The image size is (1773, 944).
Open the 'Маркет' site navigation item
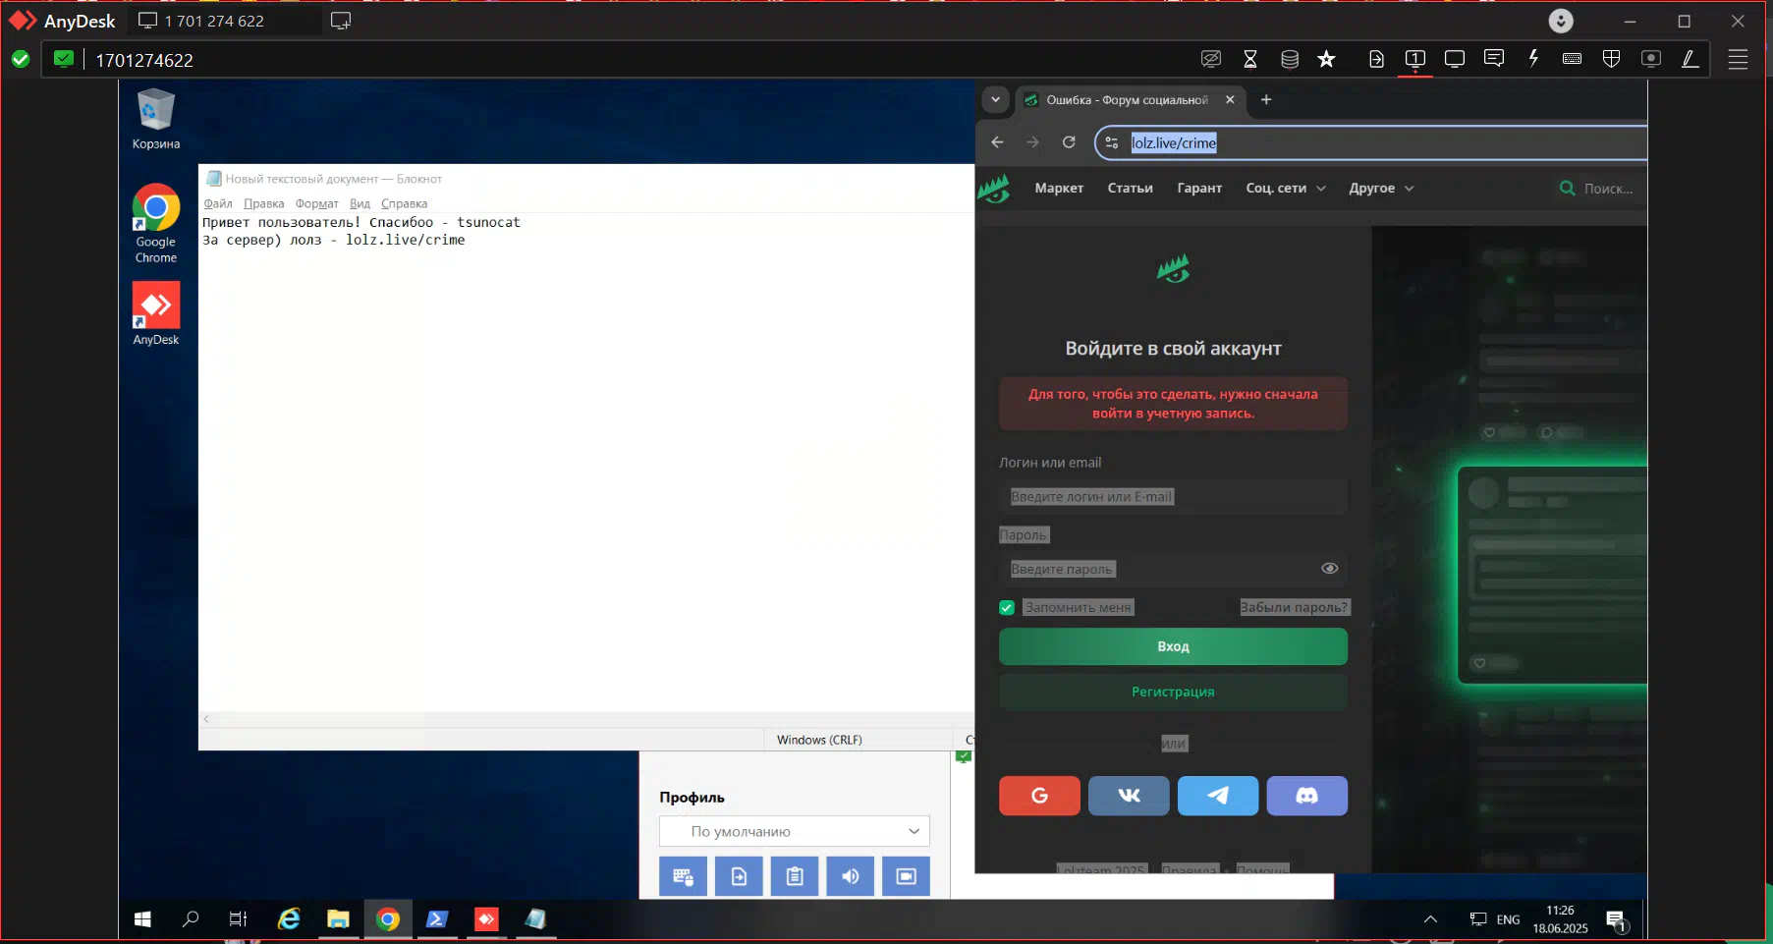coord(1059,189)
